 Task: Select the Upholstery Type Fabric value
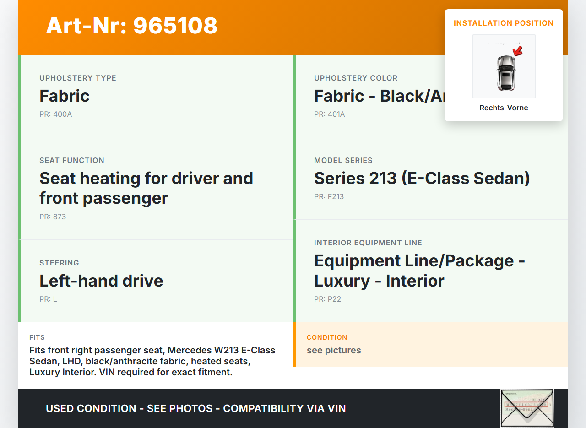pos(65,96)
